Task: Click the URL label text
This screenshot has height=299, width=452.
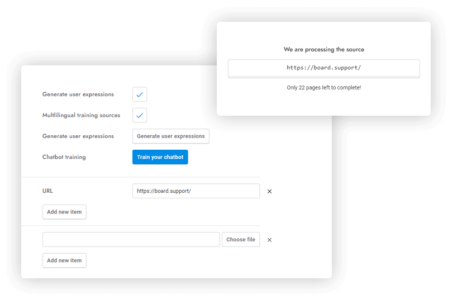Action: point(47,191)
